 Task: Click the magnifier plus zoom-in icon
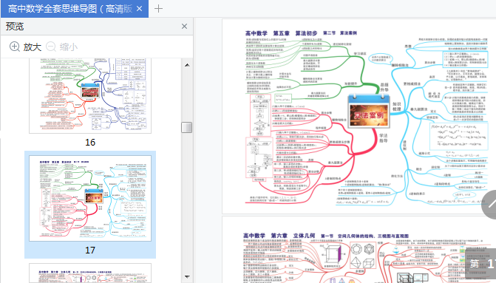point(15,47)
